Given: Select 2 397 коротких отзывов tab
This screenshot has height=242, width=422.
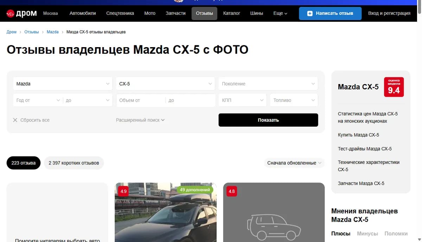Looking at the screenshot, I should click(x=74, y=163).
